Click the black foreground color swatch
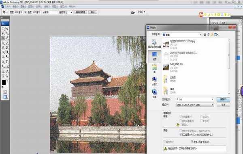This screenshot has height=154, width=243. tap(4, 82)
